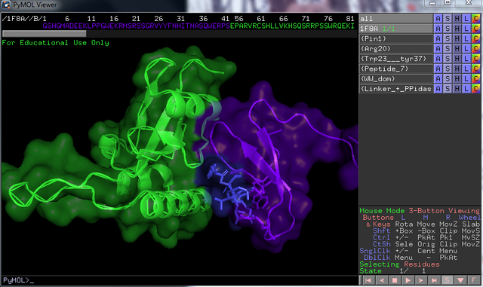The image size is (483, 287).
Task: Click the C button in the (WW_dom) row
Action: (476, 79)
